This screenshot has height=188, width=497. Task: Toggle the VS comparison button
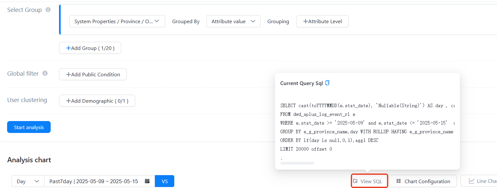[x=165, y=181]
